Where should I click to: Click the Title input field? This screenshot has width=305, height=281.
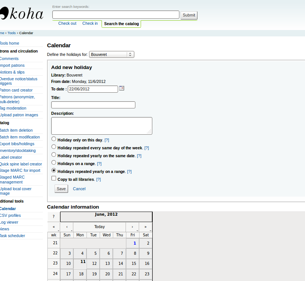(x=93, y=105)
